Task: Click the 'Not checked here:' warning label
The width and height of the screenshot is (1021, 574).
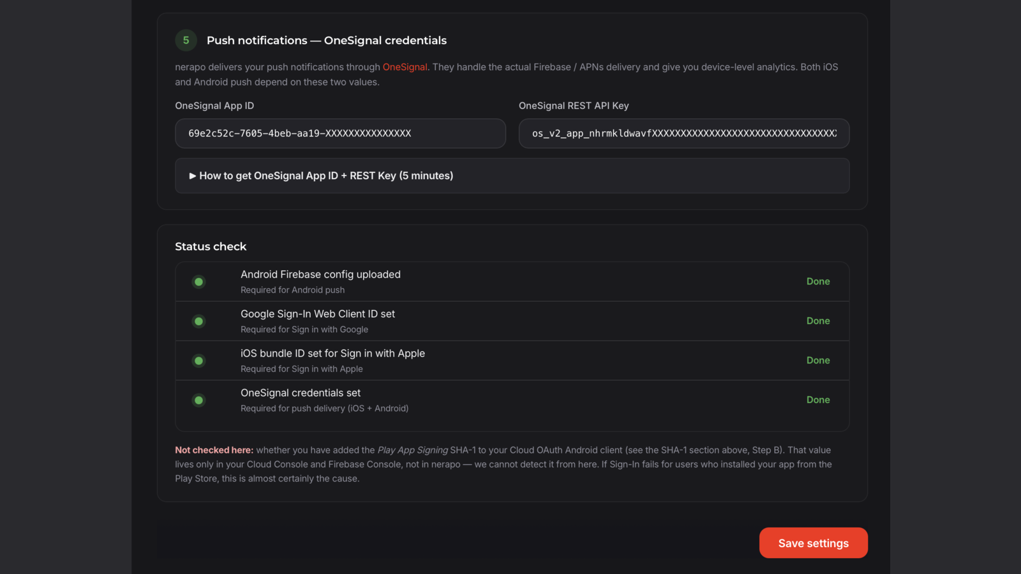Action: pyautogui.click(x=214, y=450)
